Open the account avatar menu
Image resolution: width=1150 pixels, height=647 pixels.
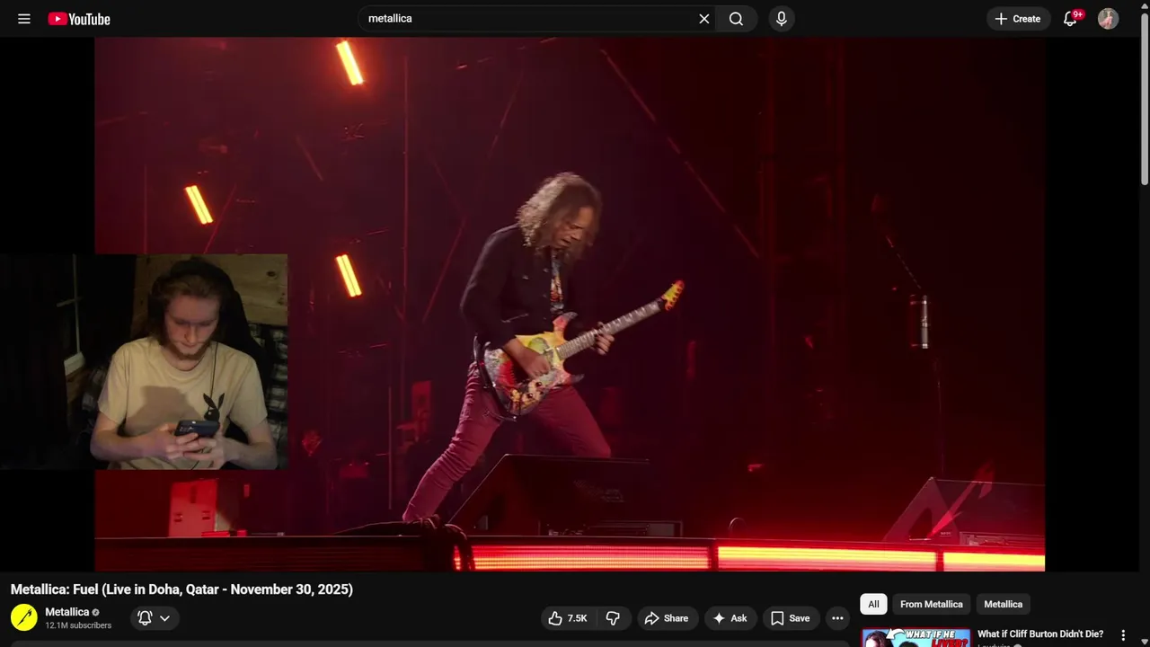point(1108,19)
